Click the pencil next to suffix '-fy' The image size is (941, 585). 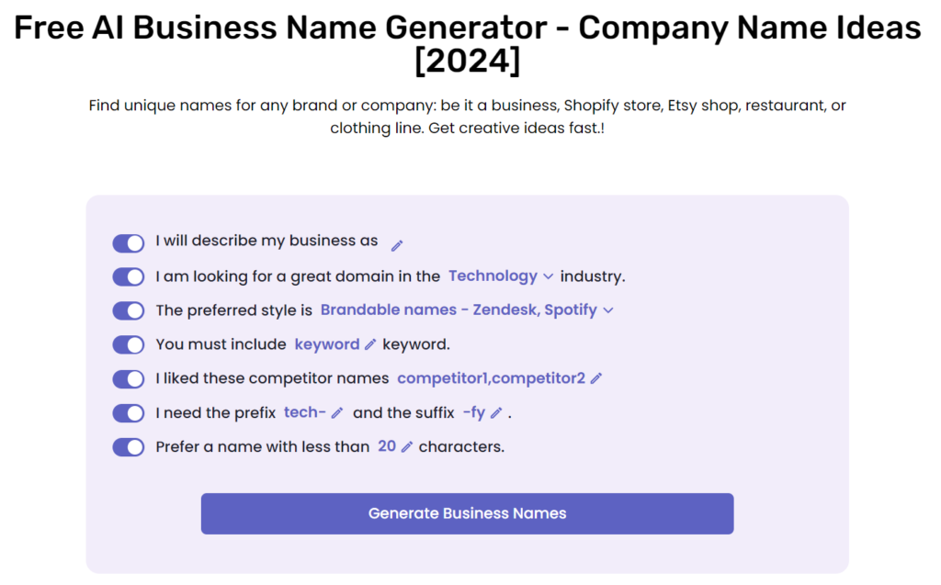click(x=496, y=413)
